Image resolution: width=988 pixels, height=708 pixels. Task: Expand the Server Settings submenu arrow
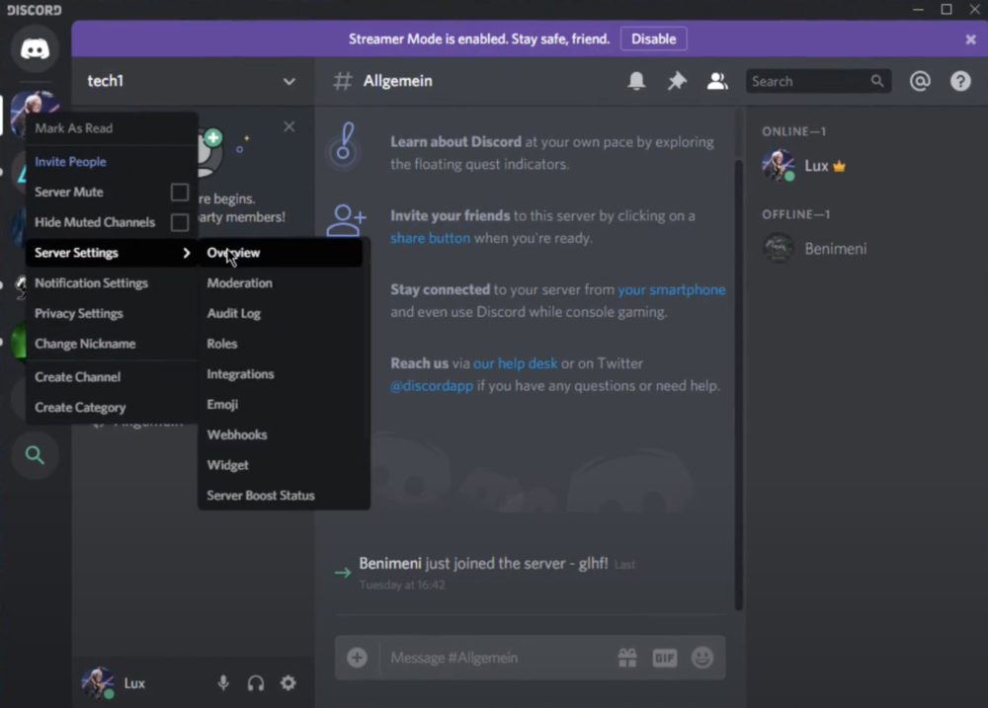(x=186, y=254)
